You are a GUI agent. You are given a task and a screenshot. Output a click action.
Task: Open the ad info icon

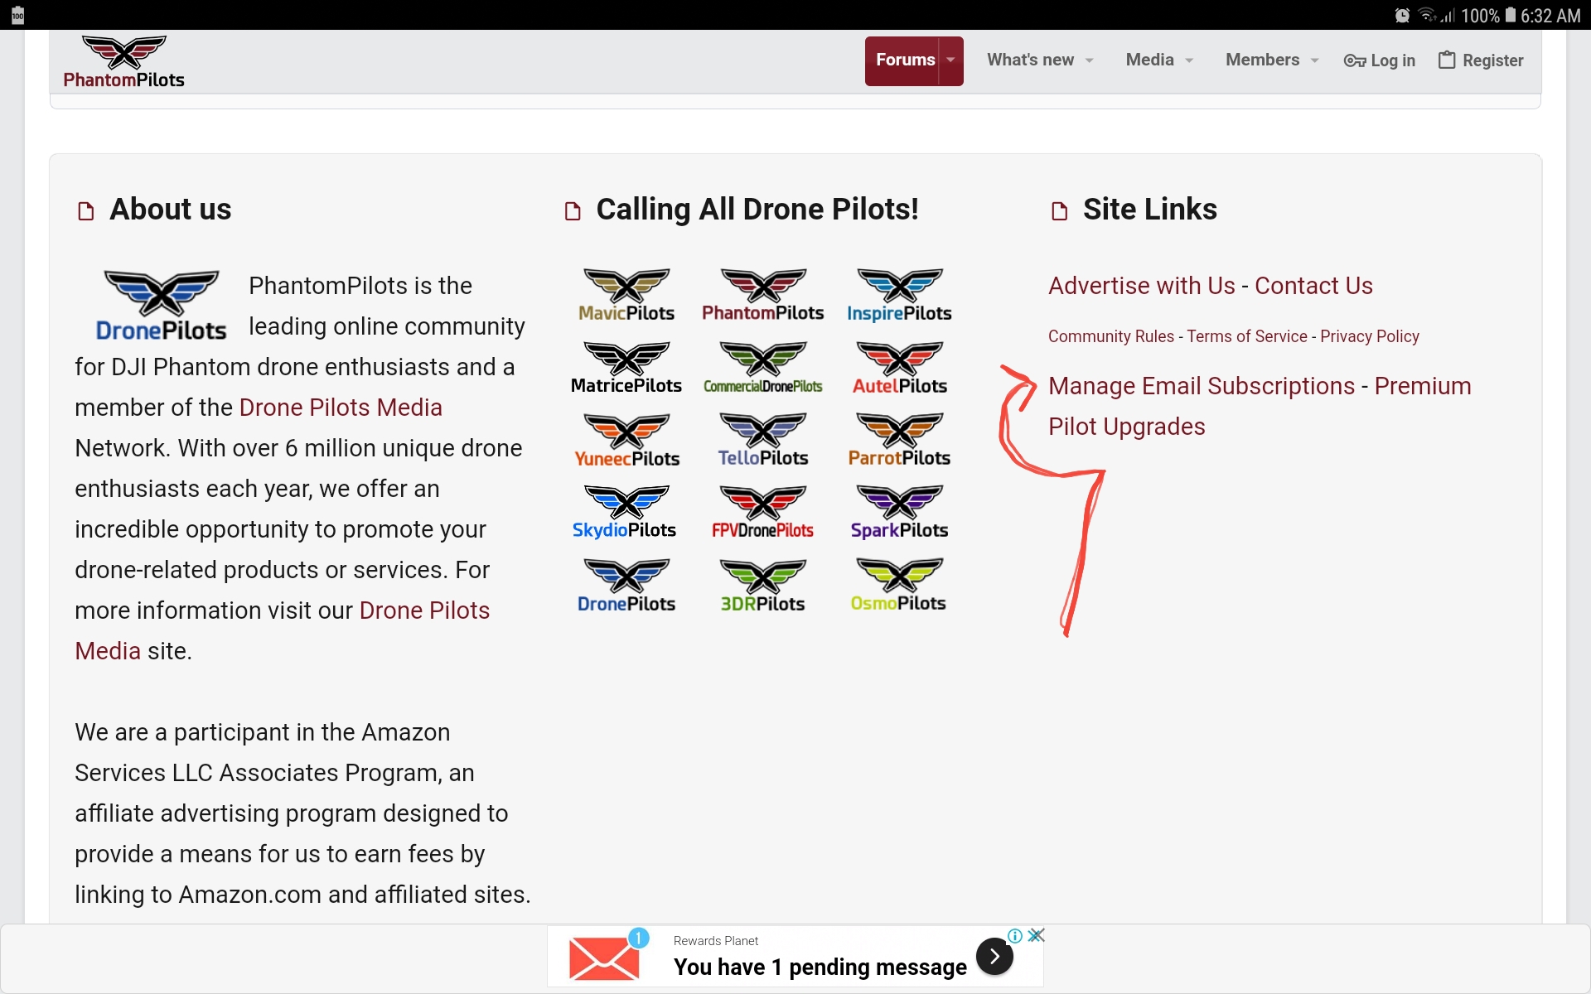[1014, 936]
